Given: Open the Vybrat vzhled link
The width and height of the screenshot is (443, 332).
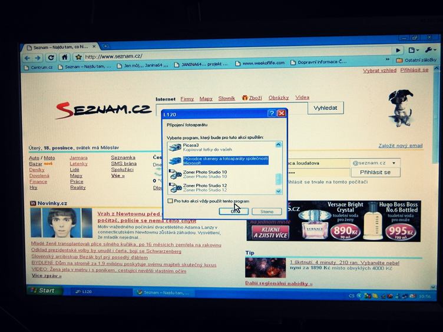Looking at the screenshot, I should (380, 71).
